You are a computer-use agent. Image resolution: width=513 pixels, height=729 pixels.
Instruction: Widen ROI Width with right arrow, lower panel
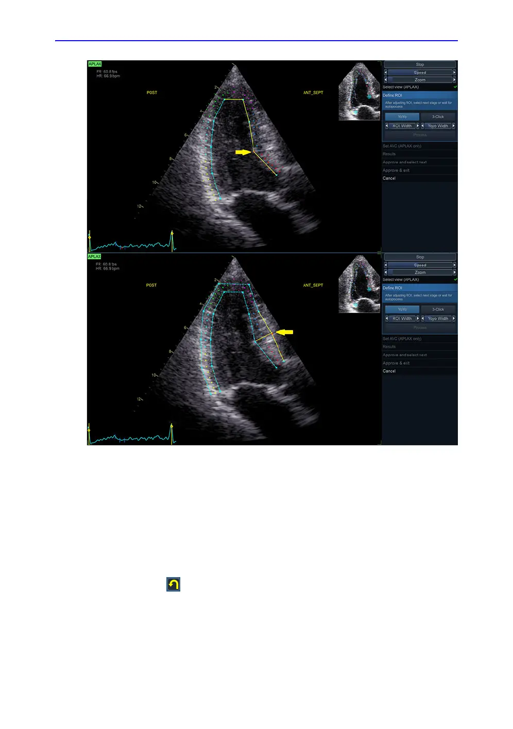click(418, 319)
